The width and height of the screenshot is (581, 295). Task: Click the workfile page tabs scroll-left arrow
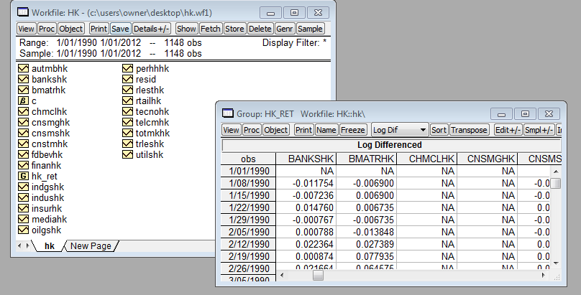point(20,245)
